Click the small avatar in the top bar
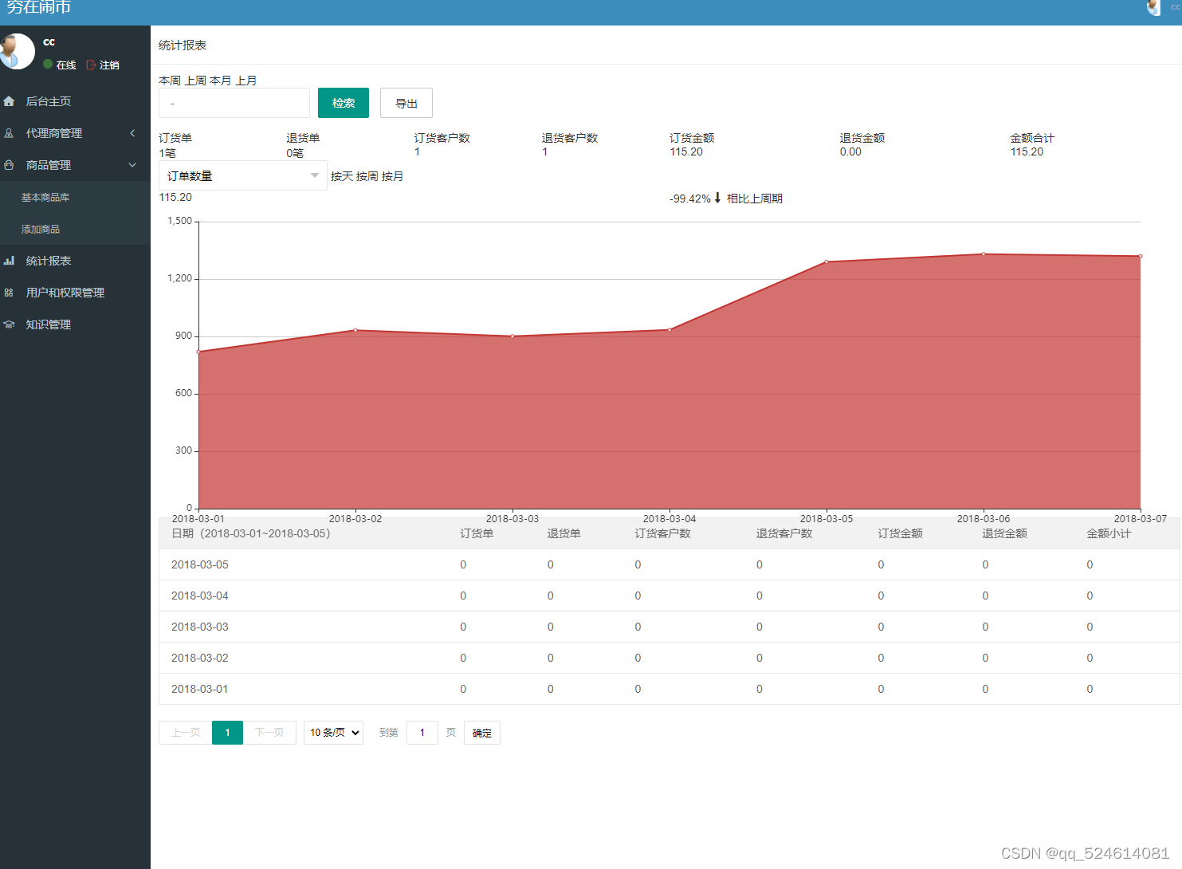Screen dimensions: 1182x869 coord(1153,7)
